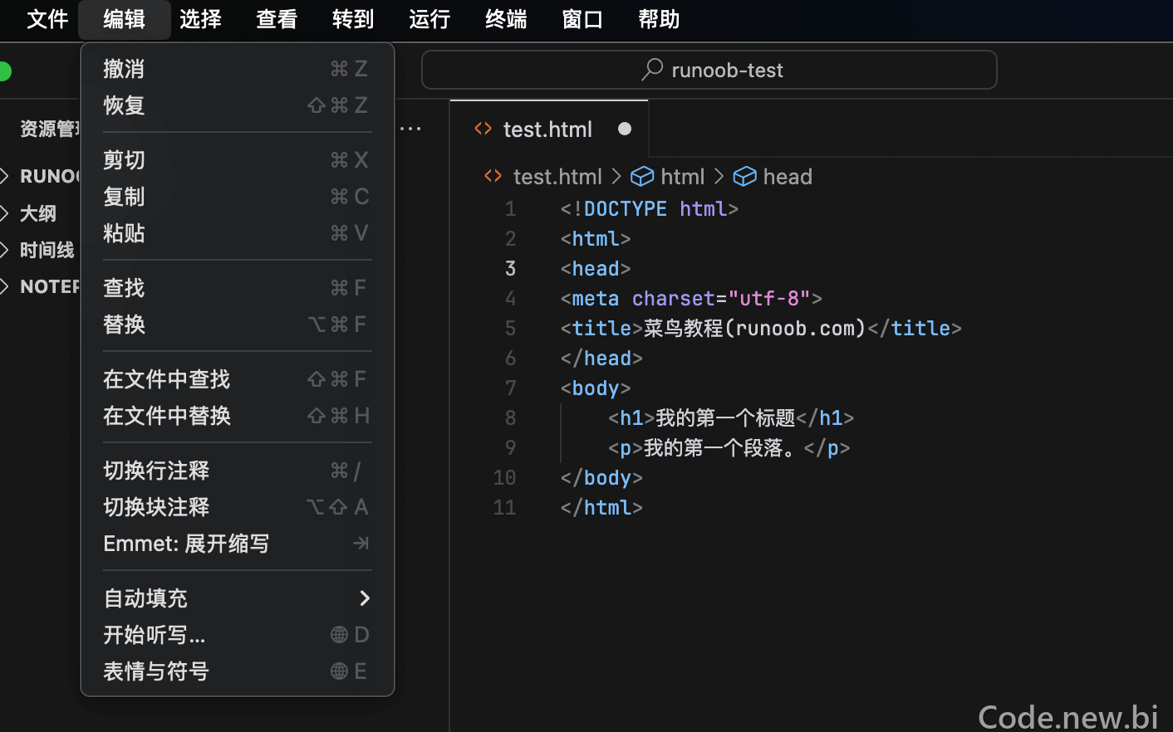Open the 选择 menu
1173x732 pixels.
[201, 19]
